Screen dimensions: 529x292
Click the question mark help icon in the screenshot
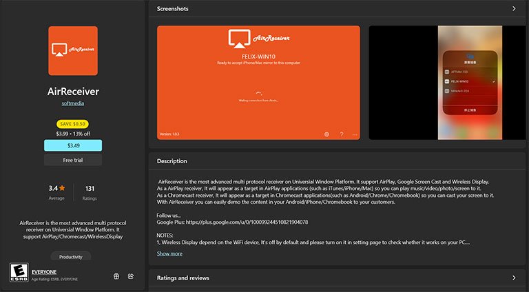(342, 134)
